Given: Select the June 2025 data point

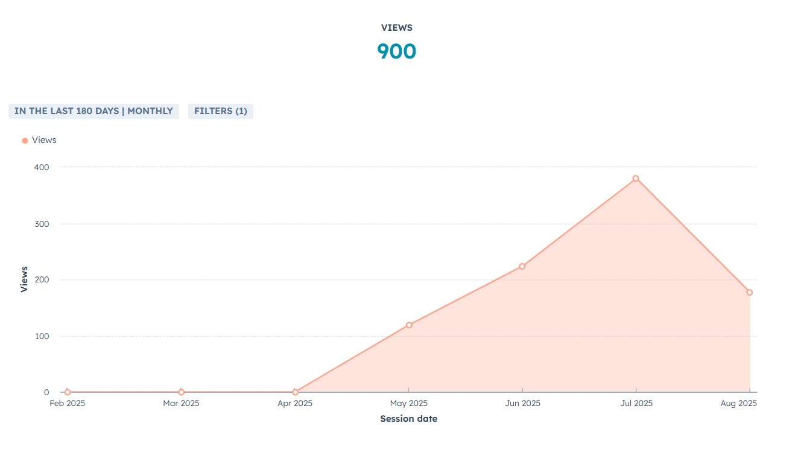Looking at the screenshot, I should (522, 265).
